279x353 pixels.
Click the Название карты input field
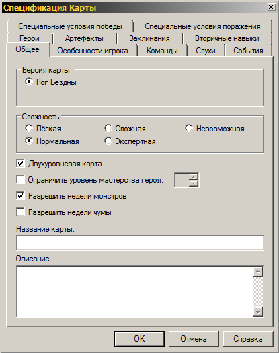(x=140, y=243)
